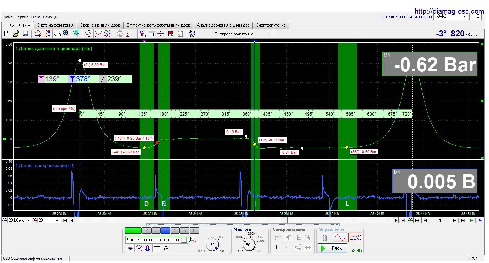
Task: Toggle channel 2 button
Action: pyautogui.click(x=146, y=230)
